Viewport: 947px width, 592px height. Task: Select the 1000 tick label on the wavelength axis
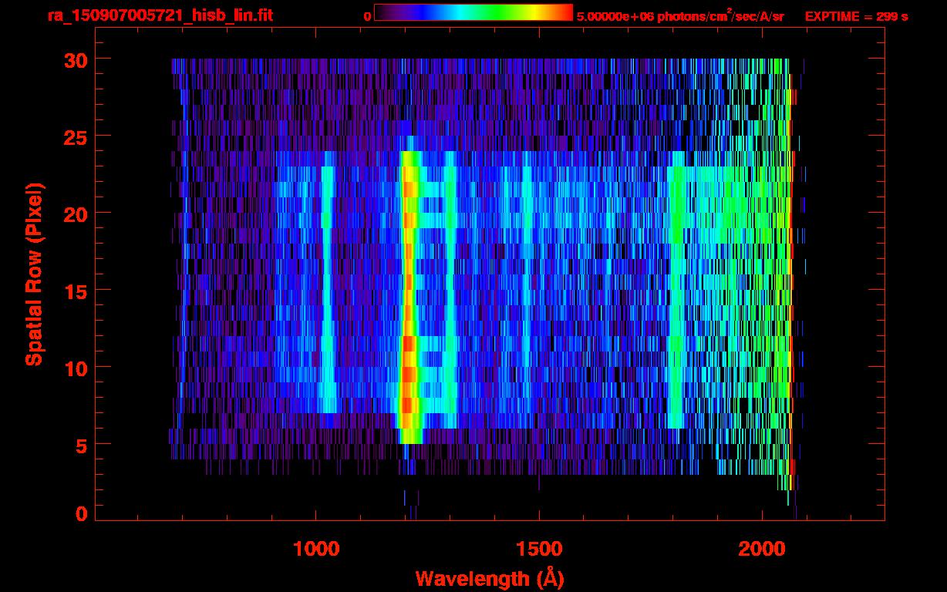tap(315, 549)
